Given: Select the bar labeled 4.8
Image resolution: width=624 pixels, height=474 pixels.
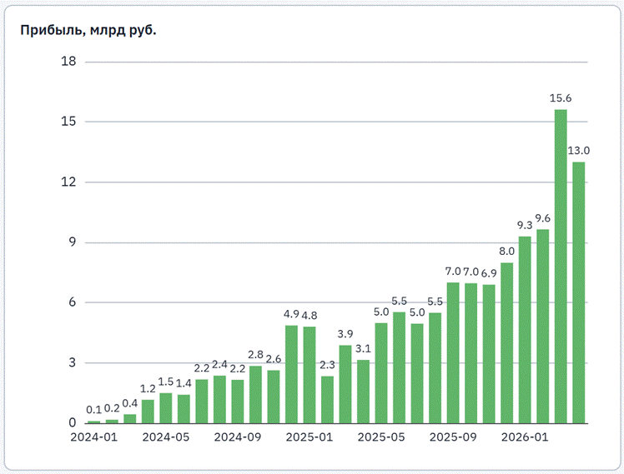Looking at the screenshot, I should [309, 375].
